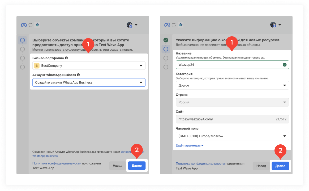Open the BestCompany business portfolio dropdown
Viewport: 309px width, 191px height.
click(x=89, y=65)
